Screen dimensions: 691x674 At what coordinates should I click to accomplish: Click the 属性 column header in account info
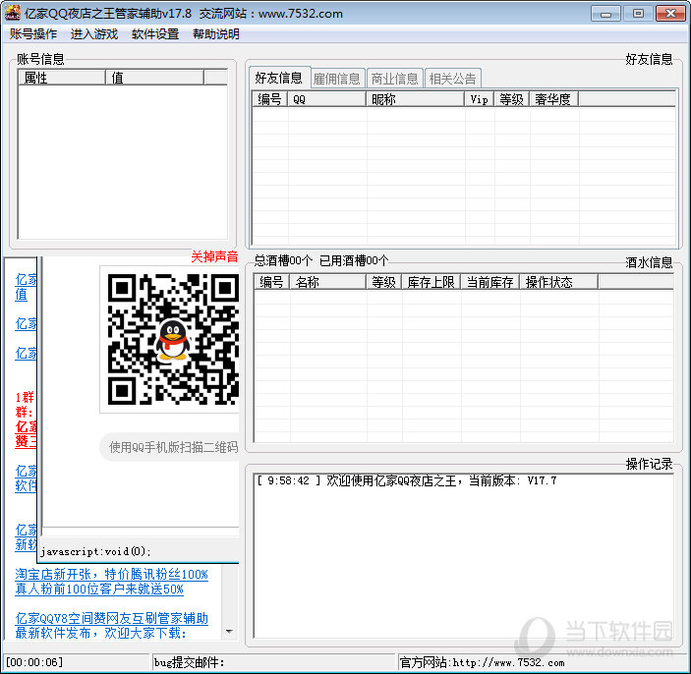pos(62,78)
